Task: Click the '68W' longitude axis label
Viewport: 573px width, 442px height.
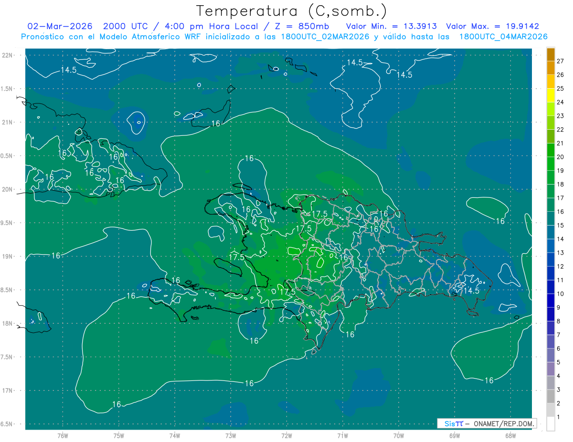Action: point(510,435)
